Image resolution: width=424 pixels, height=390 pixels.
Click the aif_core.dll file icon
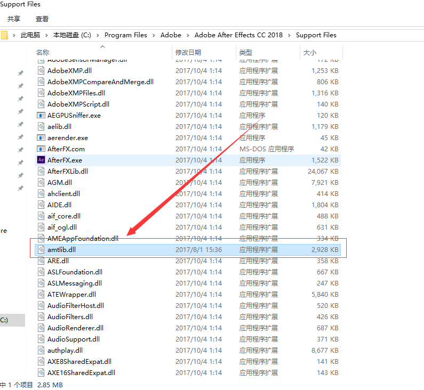pyautogui.click(x=41, y=216)
